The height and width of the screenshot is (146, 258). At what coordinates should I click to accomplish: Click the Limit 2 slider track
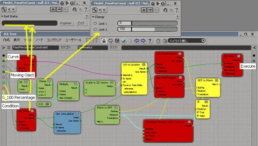point(154,29)
